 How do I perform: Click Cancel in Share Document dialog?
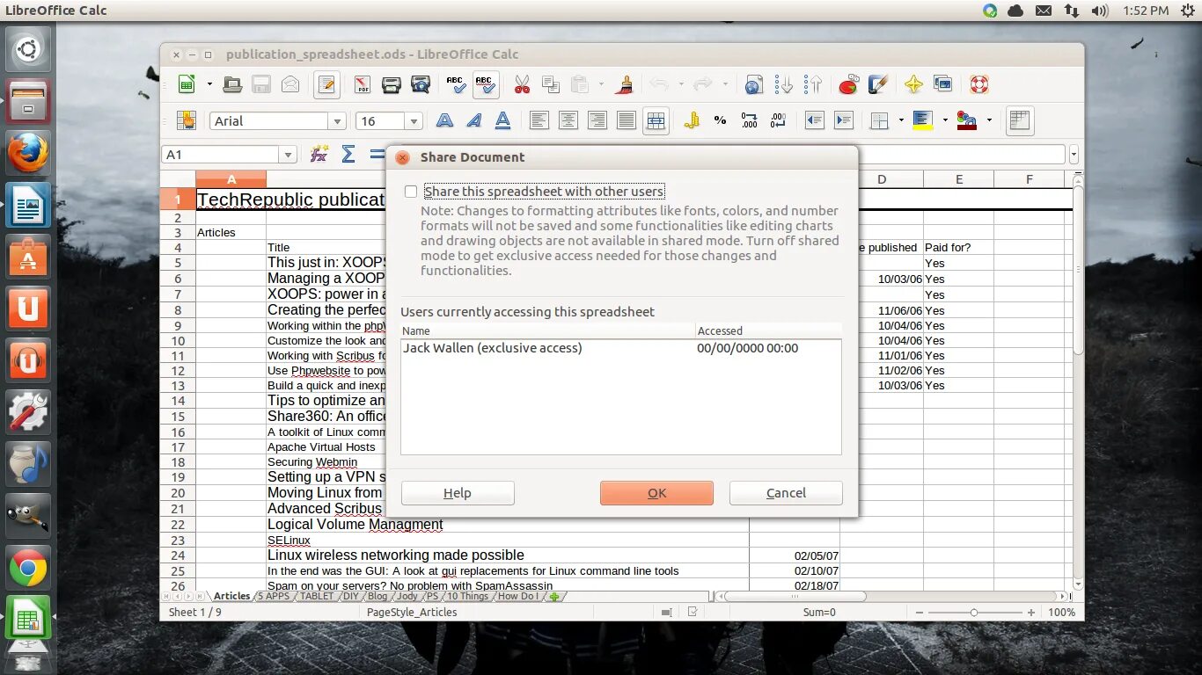pyautogui.click(x=786, y=493)
